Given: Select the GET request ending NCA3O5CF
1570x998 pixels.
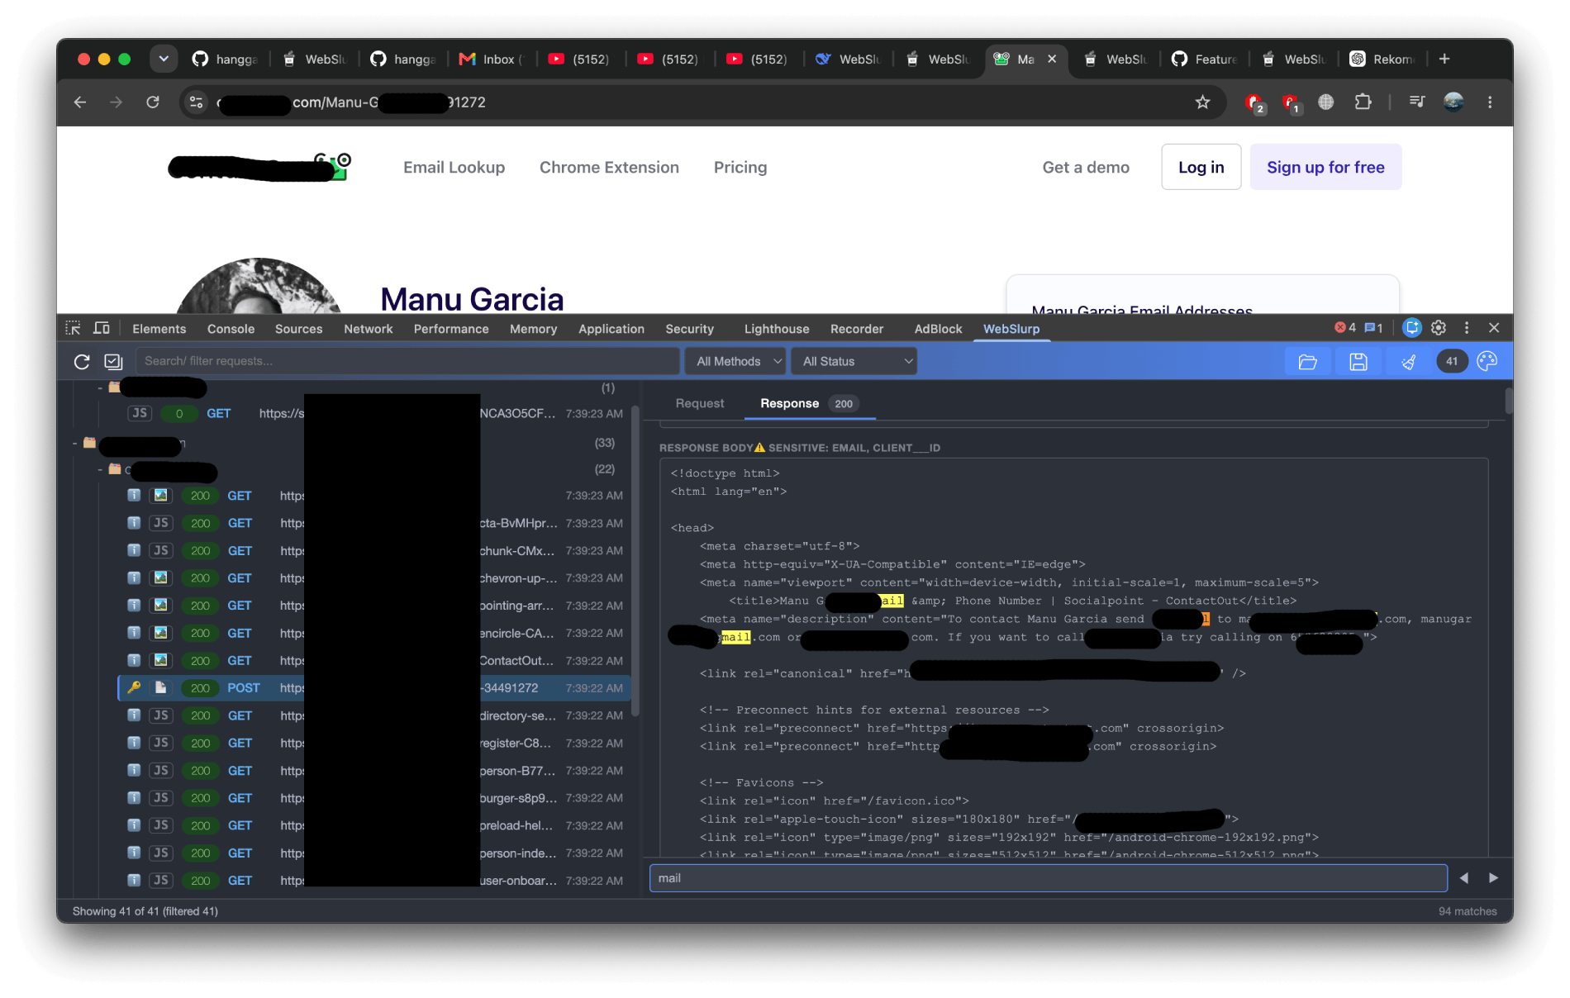Looking at the screenshot, I should coord(374,413).
